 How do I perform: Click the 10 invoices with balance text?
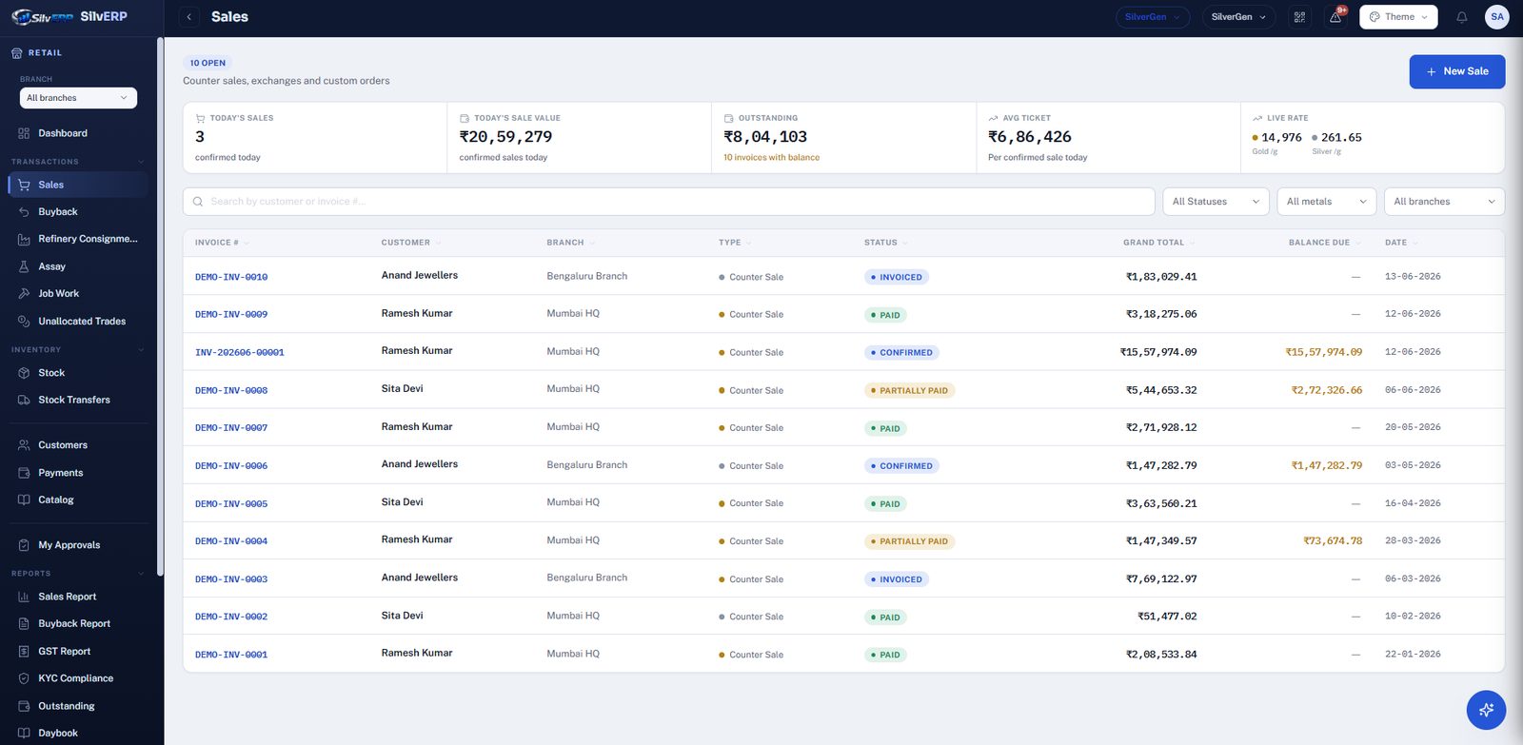tap(771, 158)
